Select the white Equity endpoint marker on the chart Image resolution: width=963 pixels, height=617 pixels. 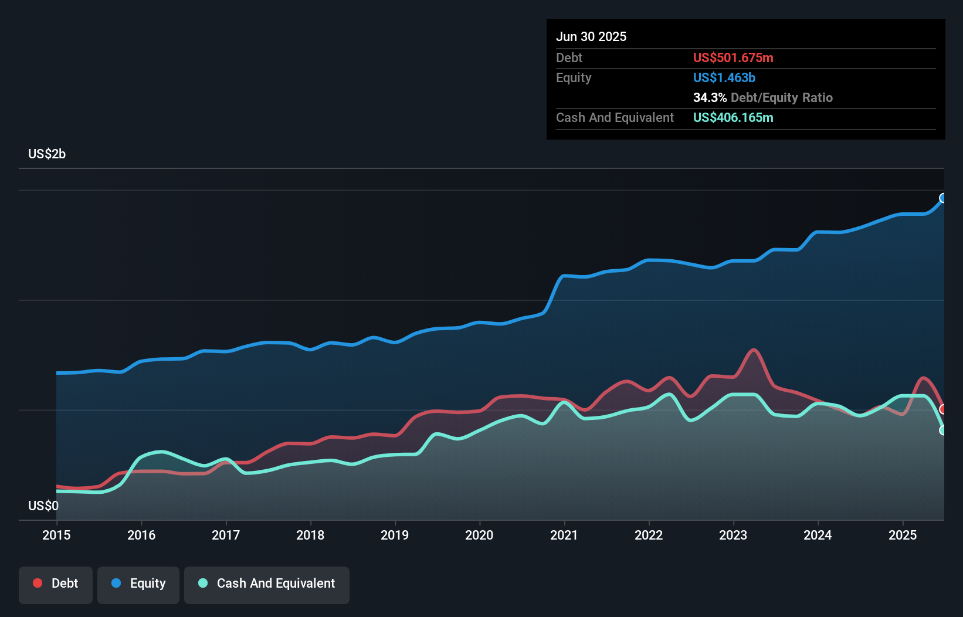click(x=943, y=198)
